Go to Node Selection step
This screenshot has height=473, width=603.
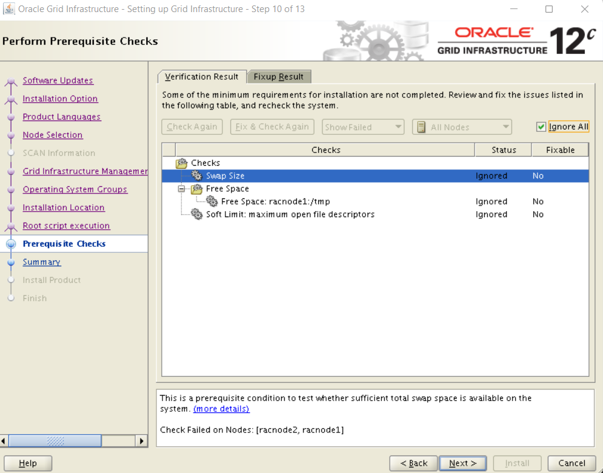[x=53, y=135]
